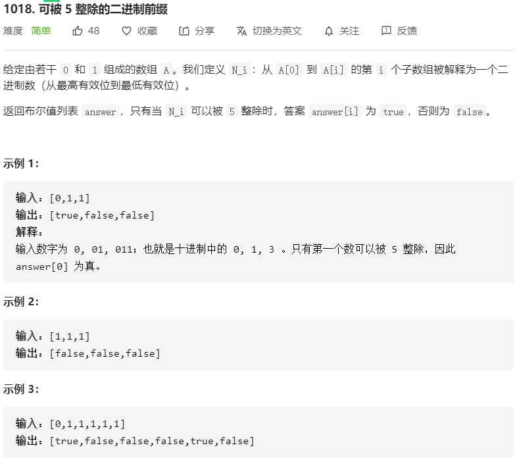
Task: Click the bell follow icon
Action: pos(329,31)
